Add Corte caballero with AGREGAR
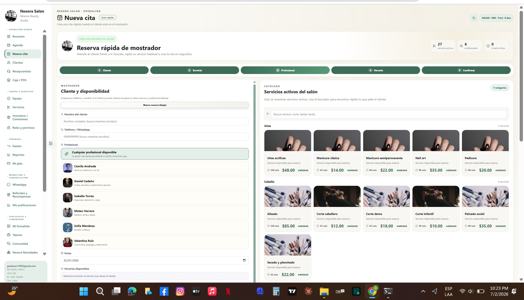Viewport: 524px width, 300px height. click(x=353, y=226)
